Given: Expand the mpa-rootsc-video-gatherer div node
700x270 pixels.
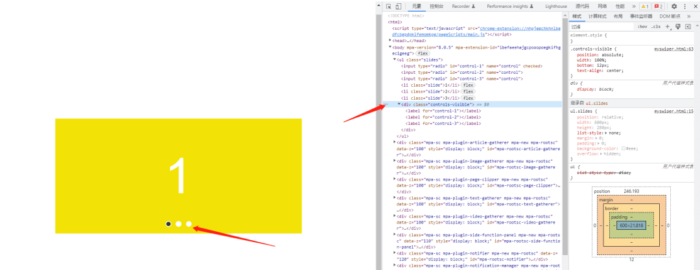Looking at the screenshot, I should (x=395, y=216).
